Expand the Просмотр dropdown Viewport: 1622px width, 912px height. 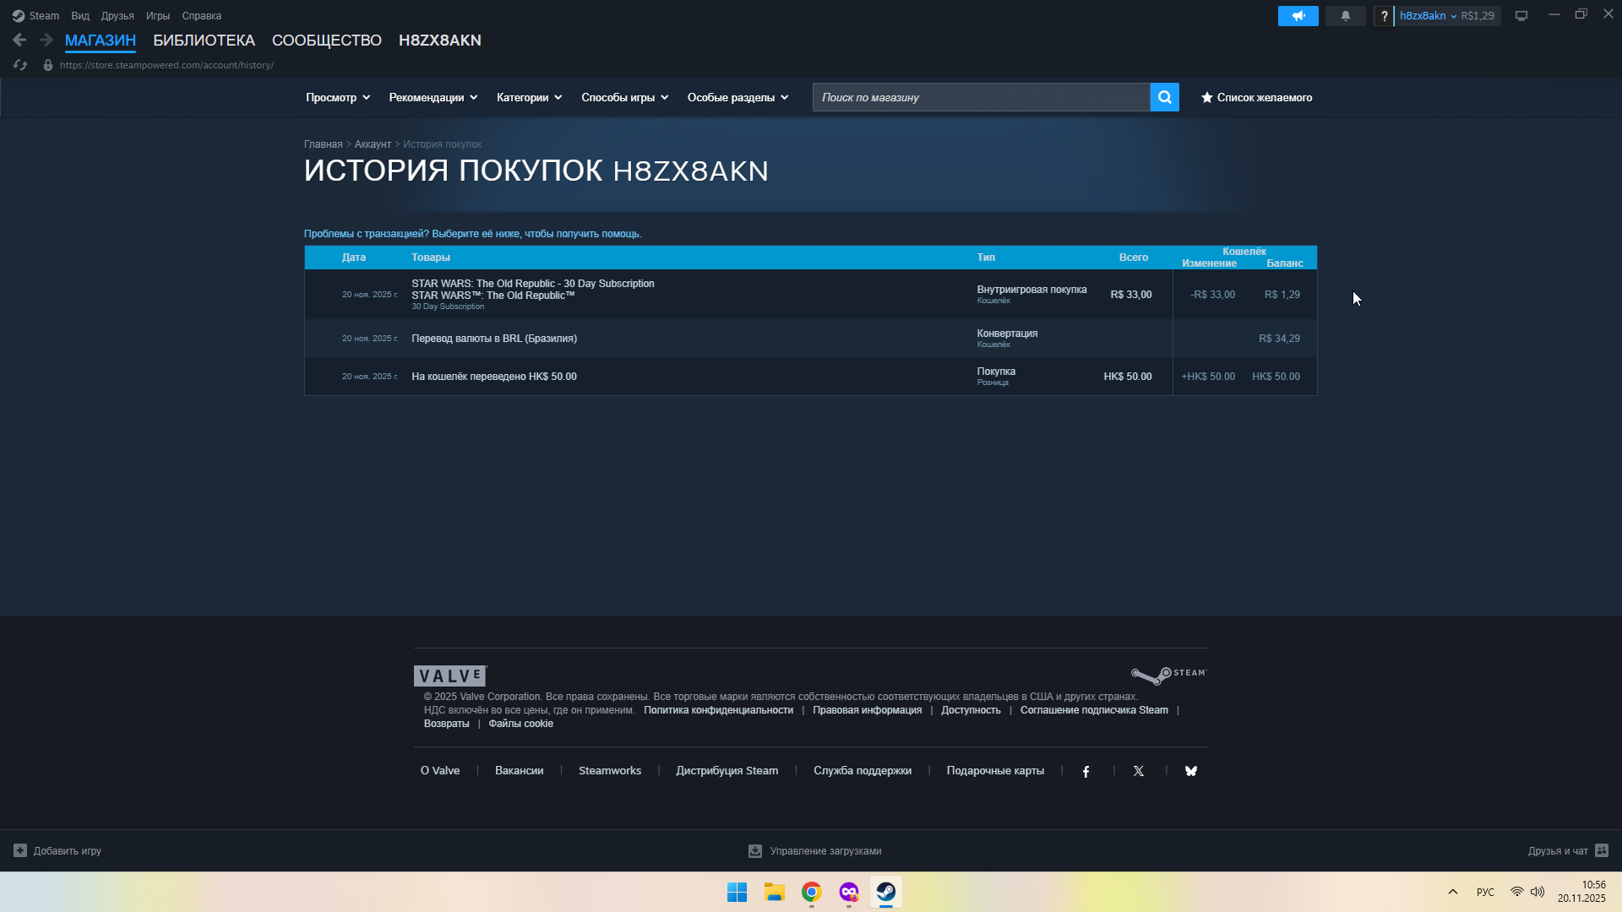(x=338, y=97)
